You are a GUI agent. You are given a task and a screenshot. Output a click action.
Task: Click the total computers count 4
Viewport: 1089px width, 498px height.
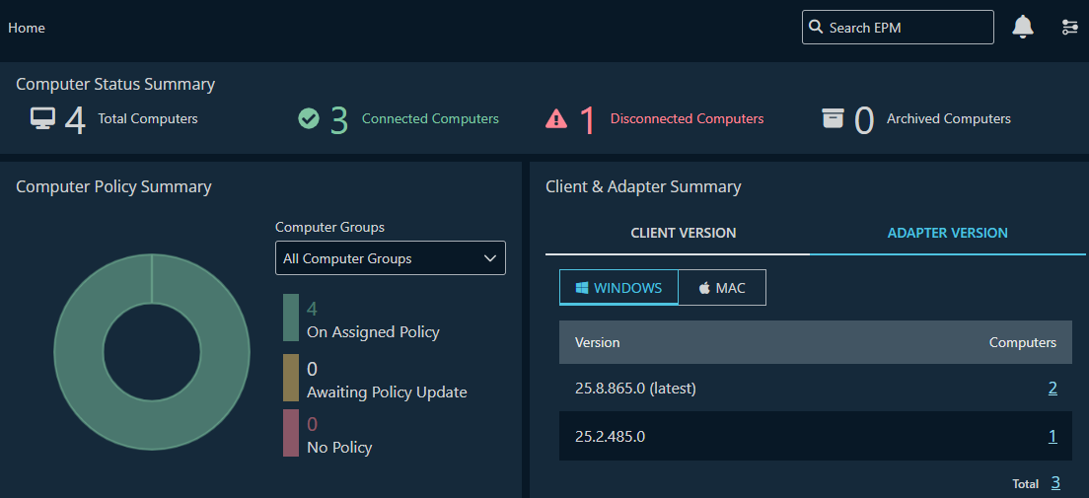click(75, 120)
